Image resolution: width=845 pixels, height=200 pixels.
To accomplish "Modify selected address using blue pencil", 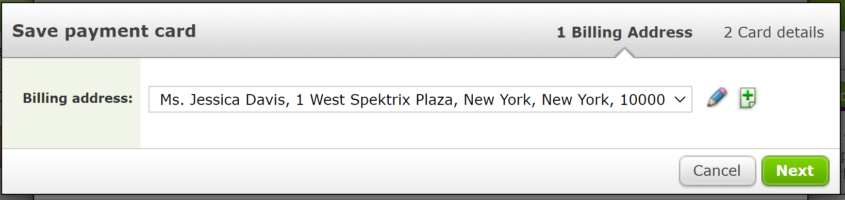I will tap(717, 98).
